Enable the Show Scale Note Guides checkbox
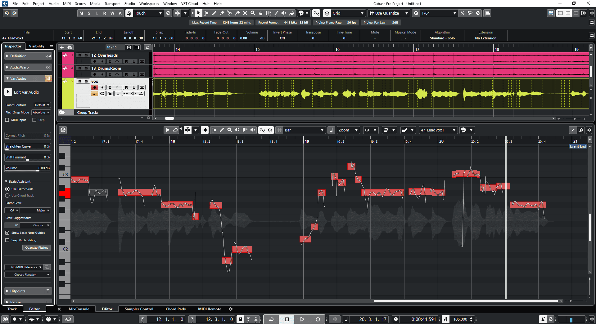This screenshot has width=596, height=324. click(7, 233)
